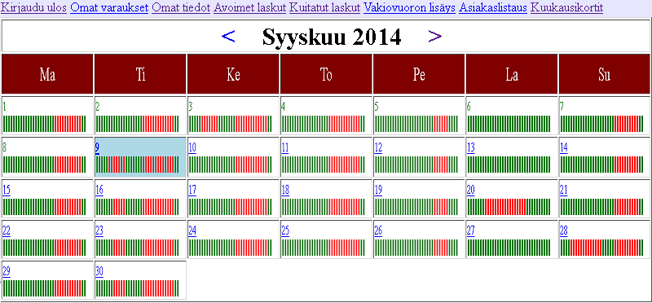Open Asiakaslistaus page
This screenshot has width=652, height=303.
pos(493,7)
